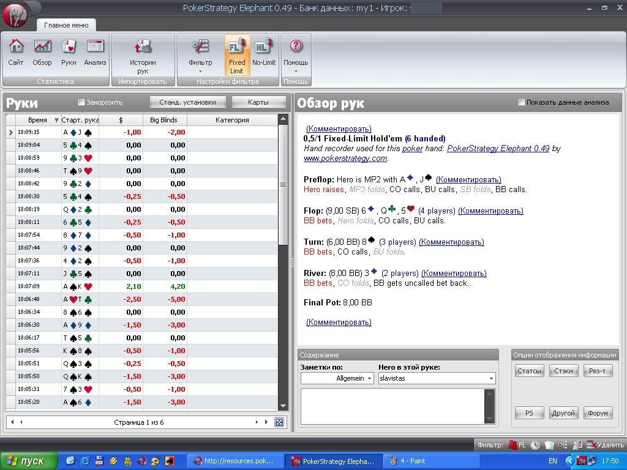The width and height of the screenshot is (627, 470).
Task: Click Удалить to remove the filter
Action: [605, 445]
